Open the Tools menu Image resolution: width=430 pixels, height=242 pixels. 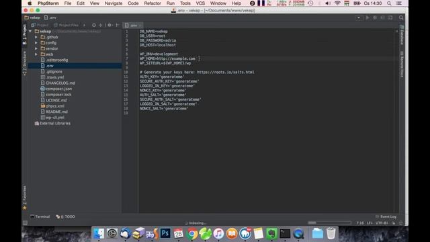185,3
